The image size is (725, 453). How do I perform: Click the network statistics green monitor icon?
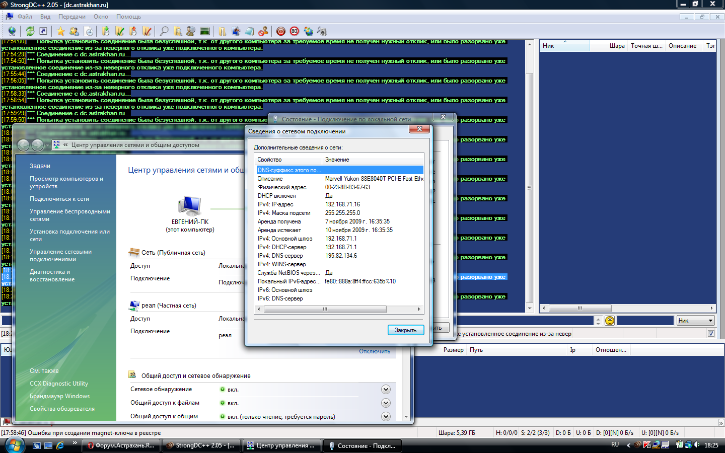pos(204,31)
